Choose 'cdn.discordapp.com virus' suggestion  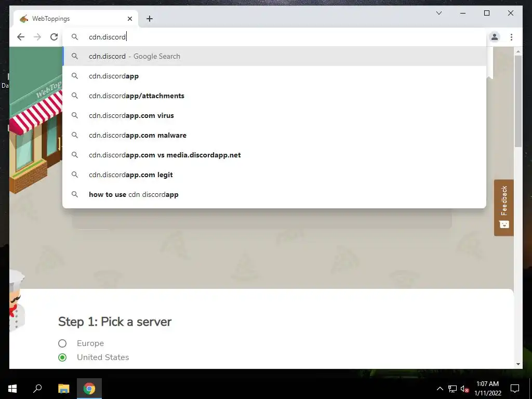274,115
